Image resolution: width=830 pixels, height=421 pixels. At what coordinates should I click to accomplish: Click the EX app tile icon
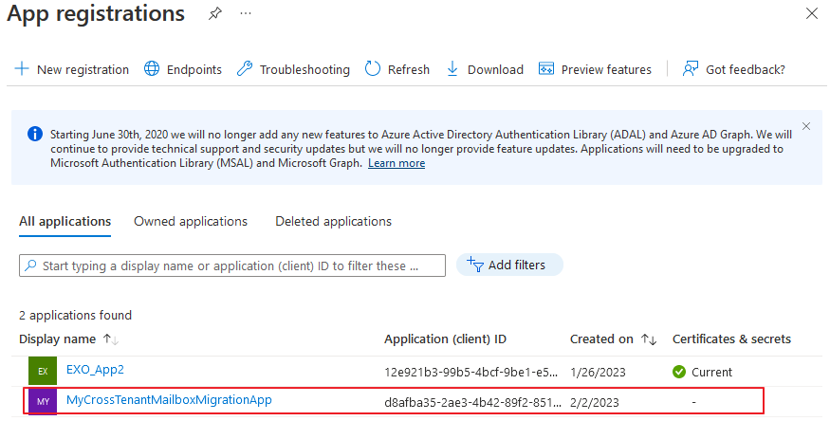[x=43, y=372]
